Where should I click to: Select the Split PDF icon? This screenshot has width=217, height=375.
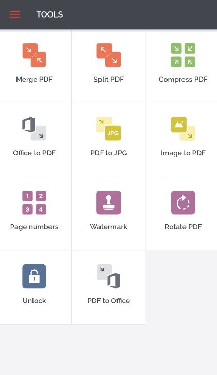point(109,55)
